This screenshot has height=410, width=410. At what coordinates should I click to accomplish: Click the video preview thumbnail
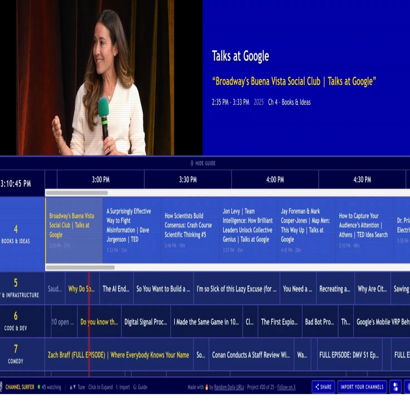point(101,77)
